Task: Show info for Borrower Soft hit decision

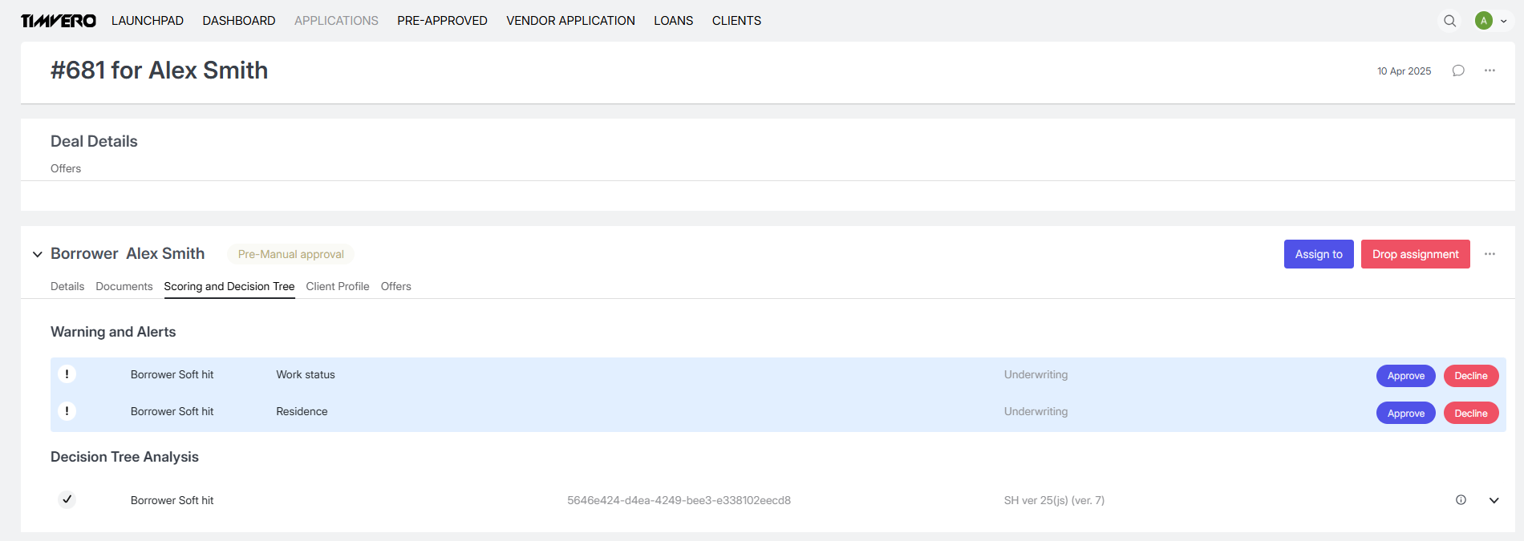Action: click(x=1461, y=500)
